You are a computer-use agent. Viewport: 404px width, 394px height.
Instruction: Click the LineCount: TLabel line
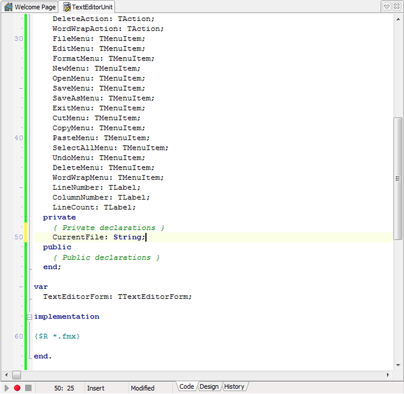click(x=94, y=208)
